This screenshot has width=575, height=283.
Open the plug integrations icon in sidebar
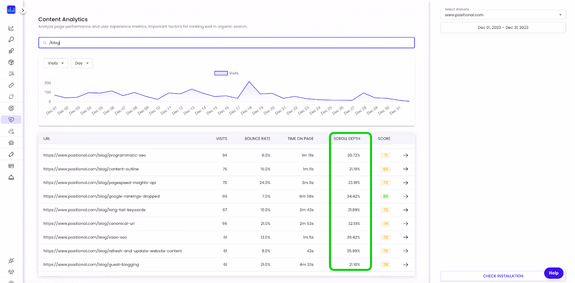11,261
